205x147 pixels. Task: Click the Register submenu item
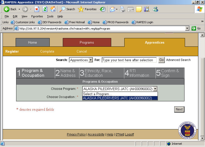tap(12, 52)
